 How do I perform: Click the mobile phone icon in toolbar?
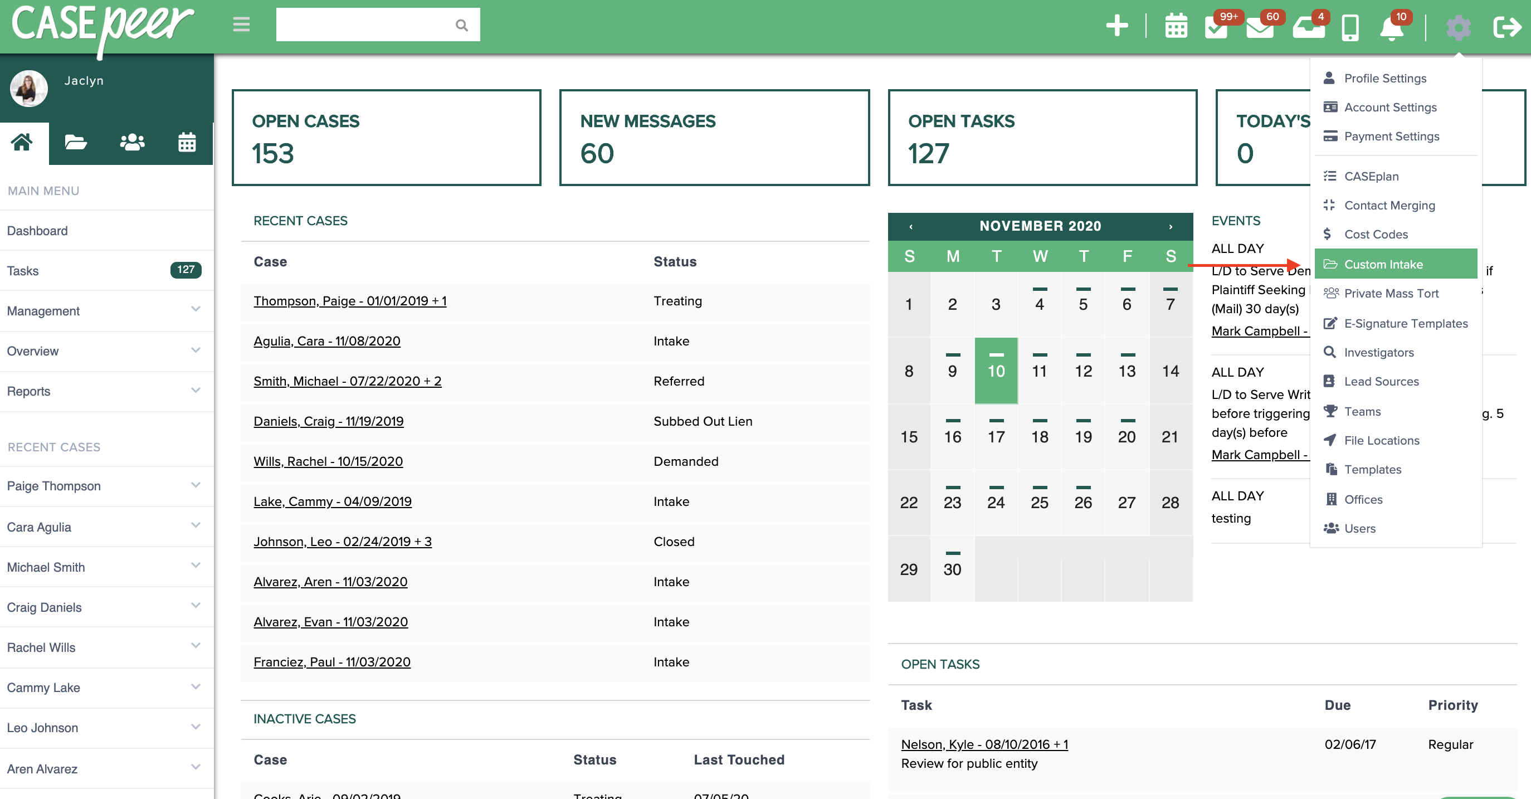[1350, 27]
